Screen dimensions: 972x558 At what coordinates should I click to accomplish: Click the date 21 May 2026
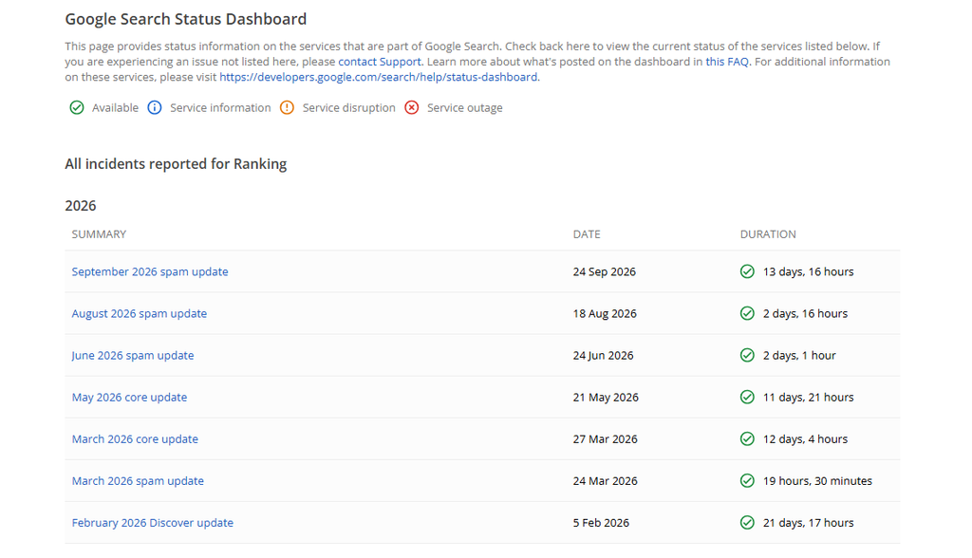(606, 398)
